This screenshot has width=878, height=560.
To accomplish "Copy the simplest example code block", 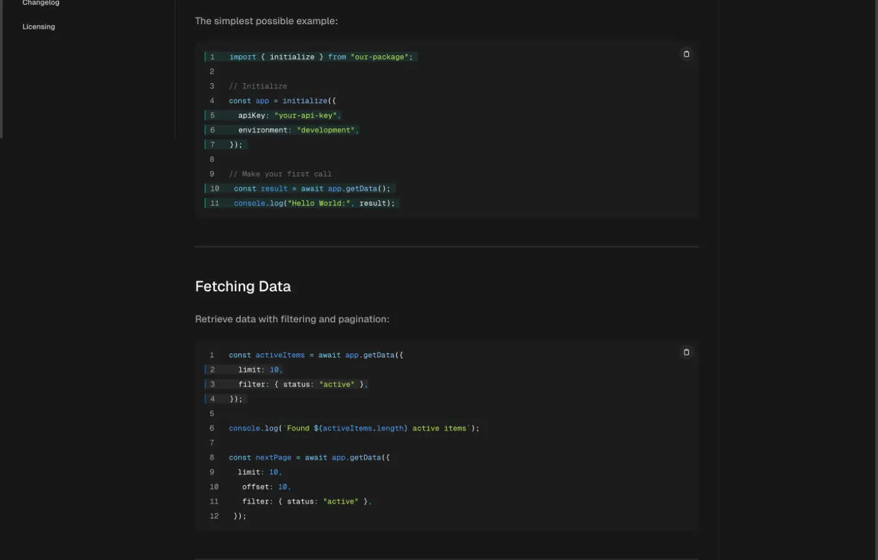I will [686, 54].
